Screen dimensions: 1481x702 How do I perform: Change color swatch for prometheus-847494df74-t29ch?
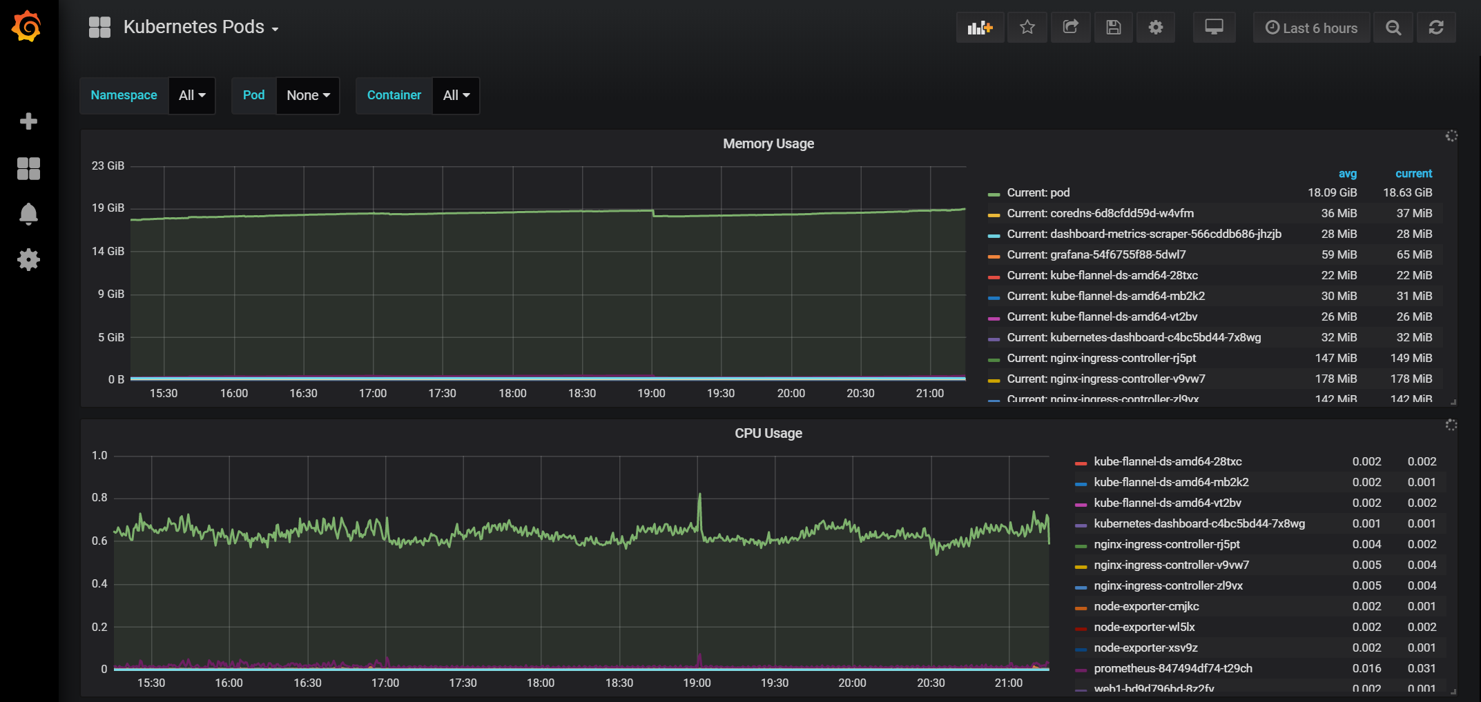pyautogui.click(x=1081, y=670)
